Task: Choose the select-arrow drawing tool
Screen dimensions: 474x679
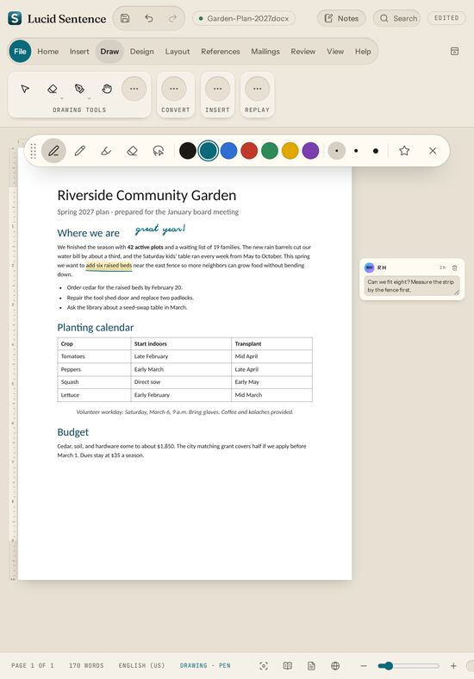Action: pos(25,89)
